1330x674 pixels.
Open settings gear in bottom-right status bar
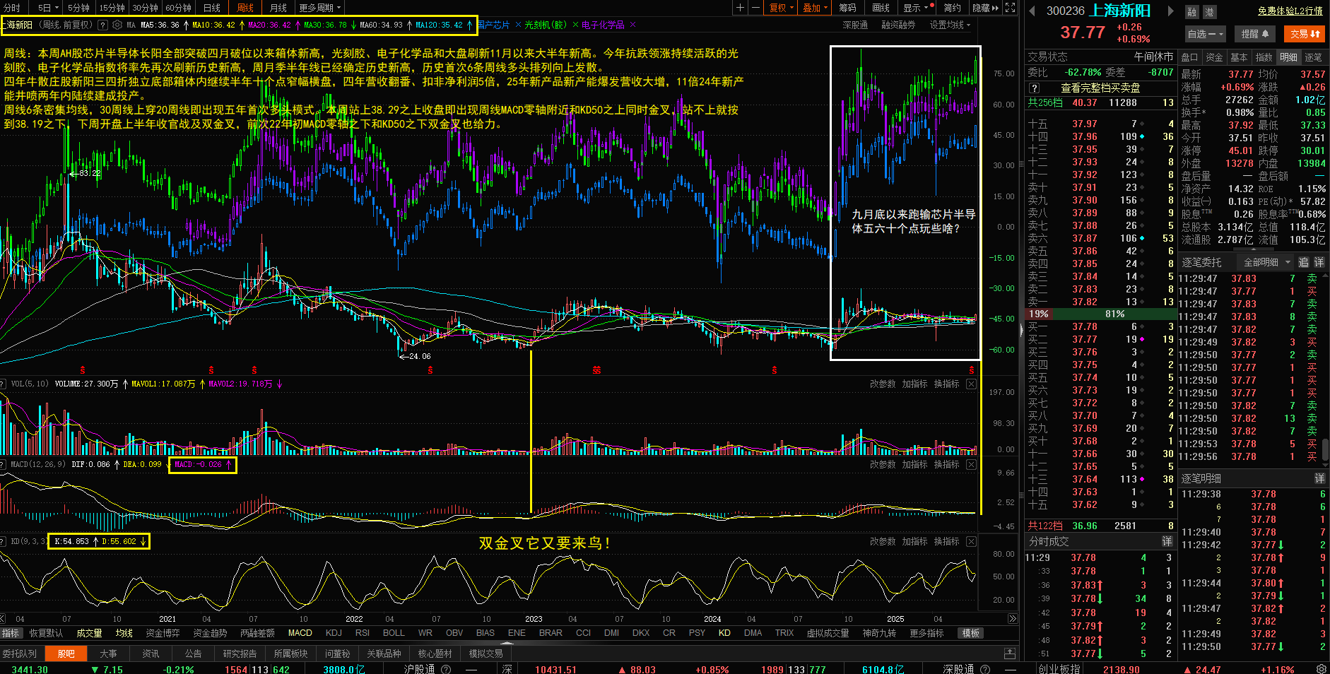tap(1322, 668)
